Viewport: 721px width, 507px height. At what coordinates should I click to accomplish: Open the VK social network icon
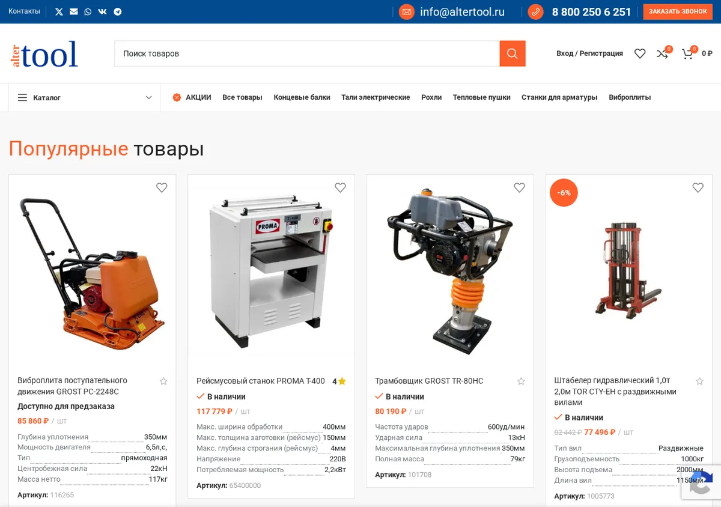pyautogui.click(x=103, y=11)
